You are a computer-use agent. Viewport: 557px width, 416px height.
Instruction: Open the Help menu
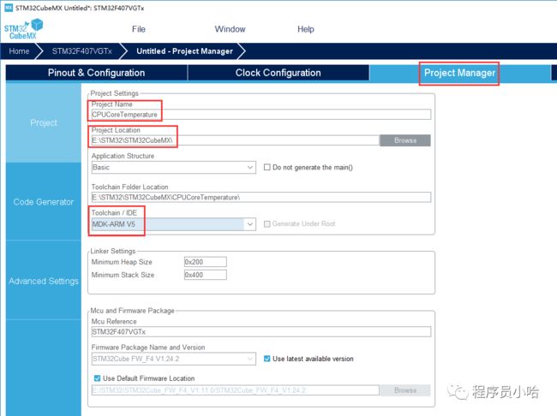[306, 29]
